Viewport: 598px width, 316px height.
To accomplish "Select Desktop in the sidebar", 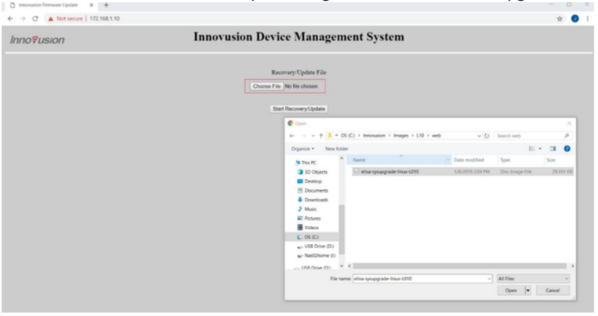I will [x=309, y=181].
